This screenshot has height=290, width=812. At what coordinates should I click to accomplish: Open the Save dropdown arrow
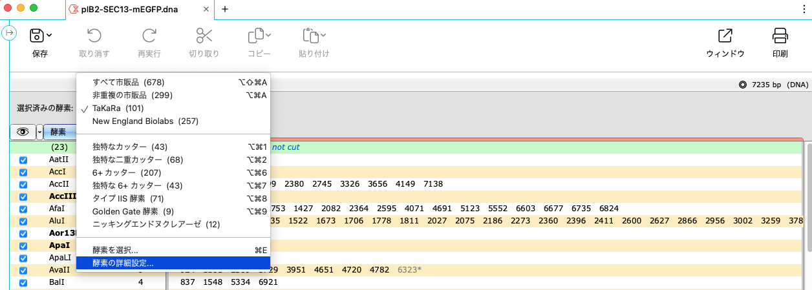[x=49, y=36]
